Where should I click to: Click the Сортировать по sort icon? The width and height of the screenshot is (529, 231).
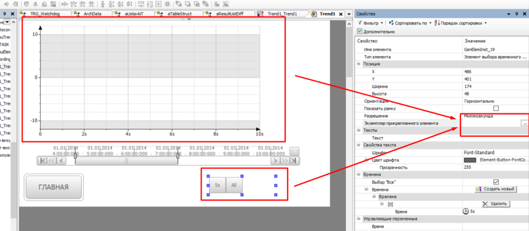click(391, 23)
